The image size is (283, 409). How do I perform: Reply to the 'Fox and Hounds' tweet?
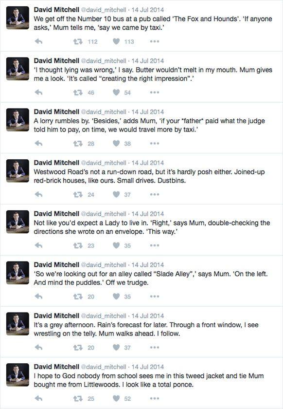(x=38, y=41)
